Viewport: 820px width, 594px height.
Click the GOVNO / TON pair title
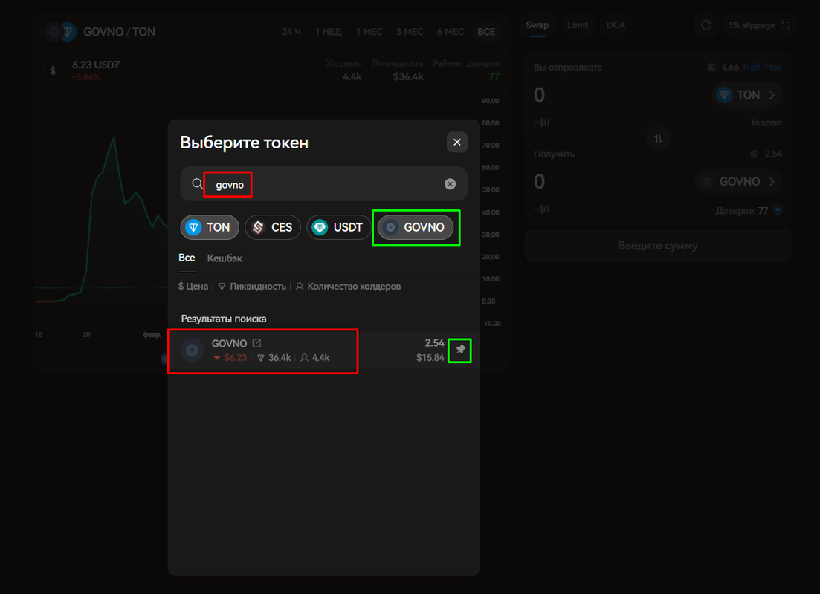pos(119,32)
